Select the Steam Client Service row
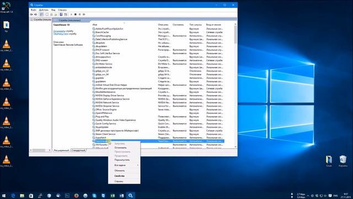Viewport: 353px width, 199px height. (158, 134)
